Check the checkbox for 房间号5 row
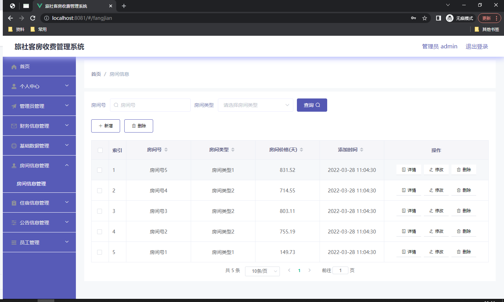 tap(100, 170)
